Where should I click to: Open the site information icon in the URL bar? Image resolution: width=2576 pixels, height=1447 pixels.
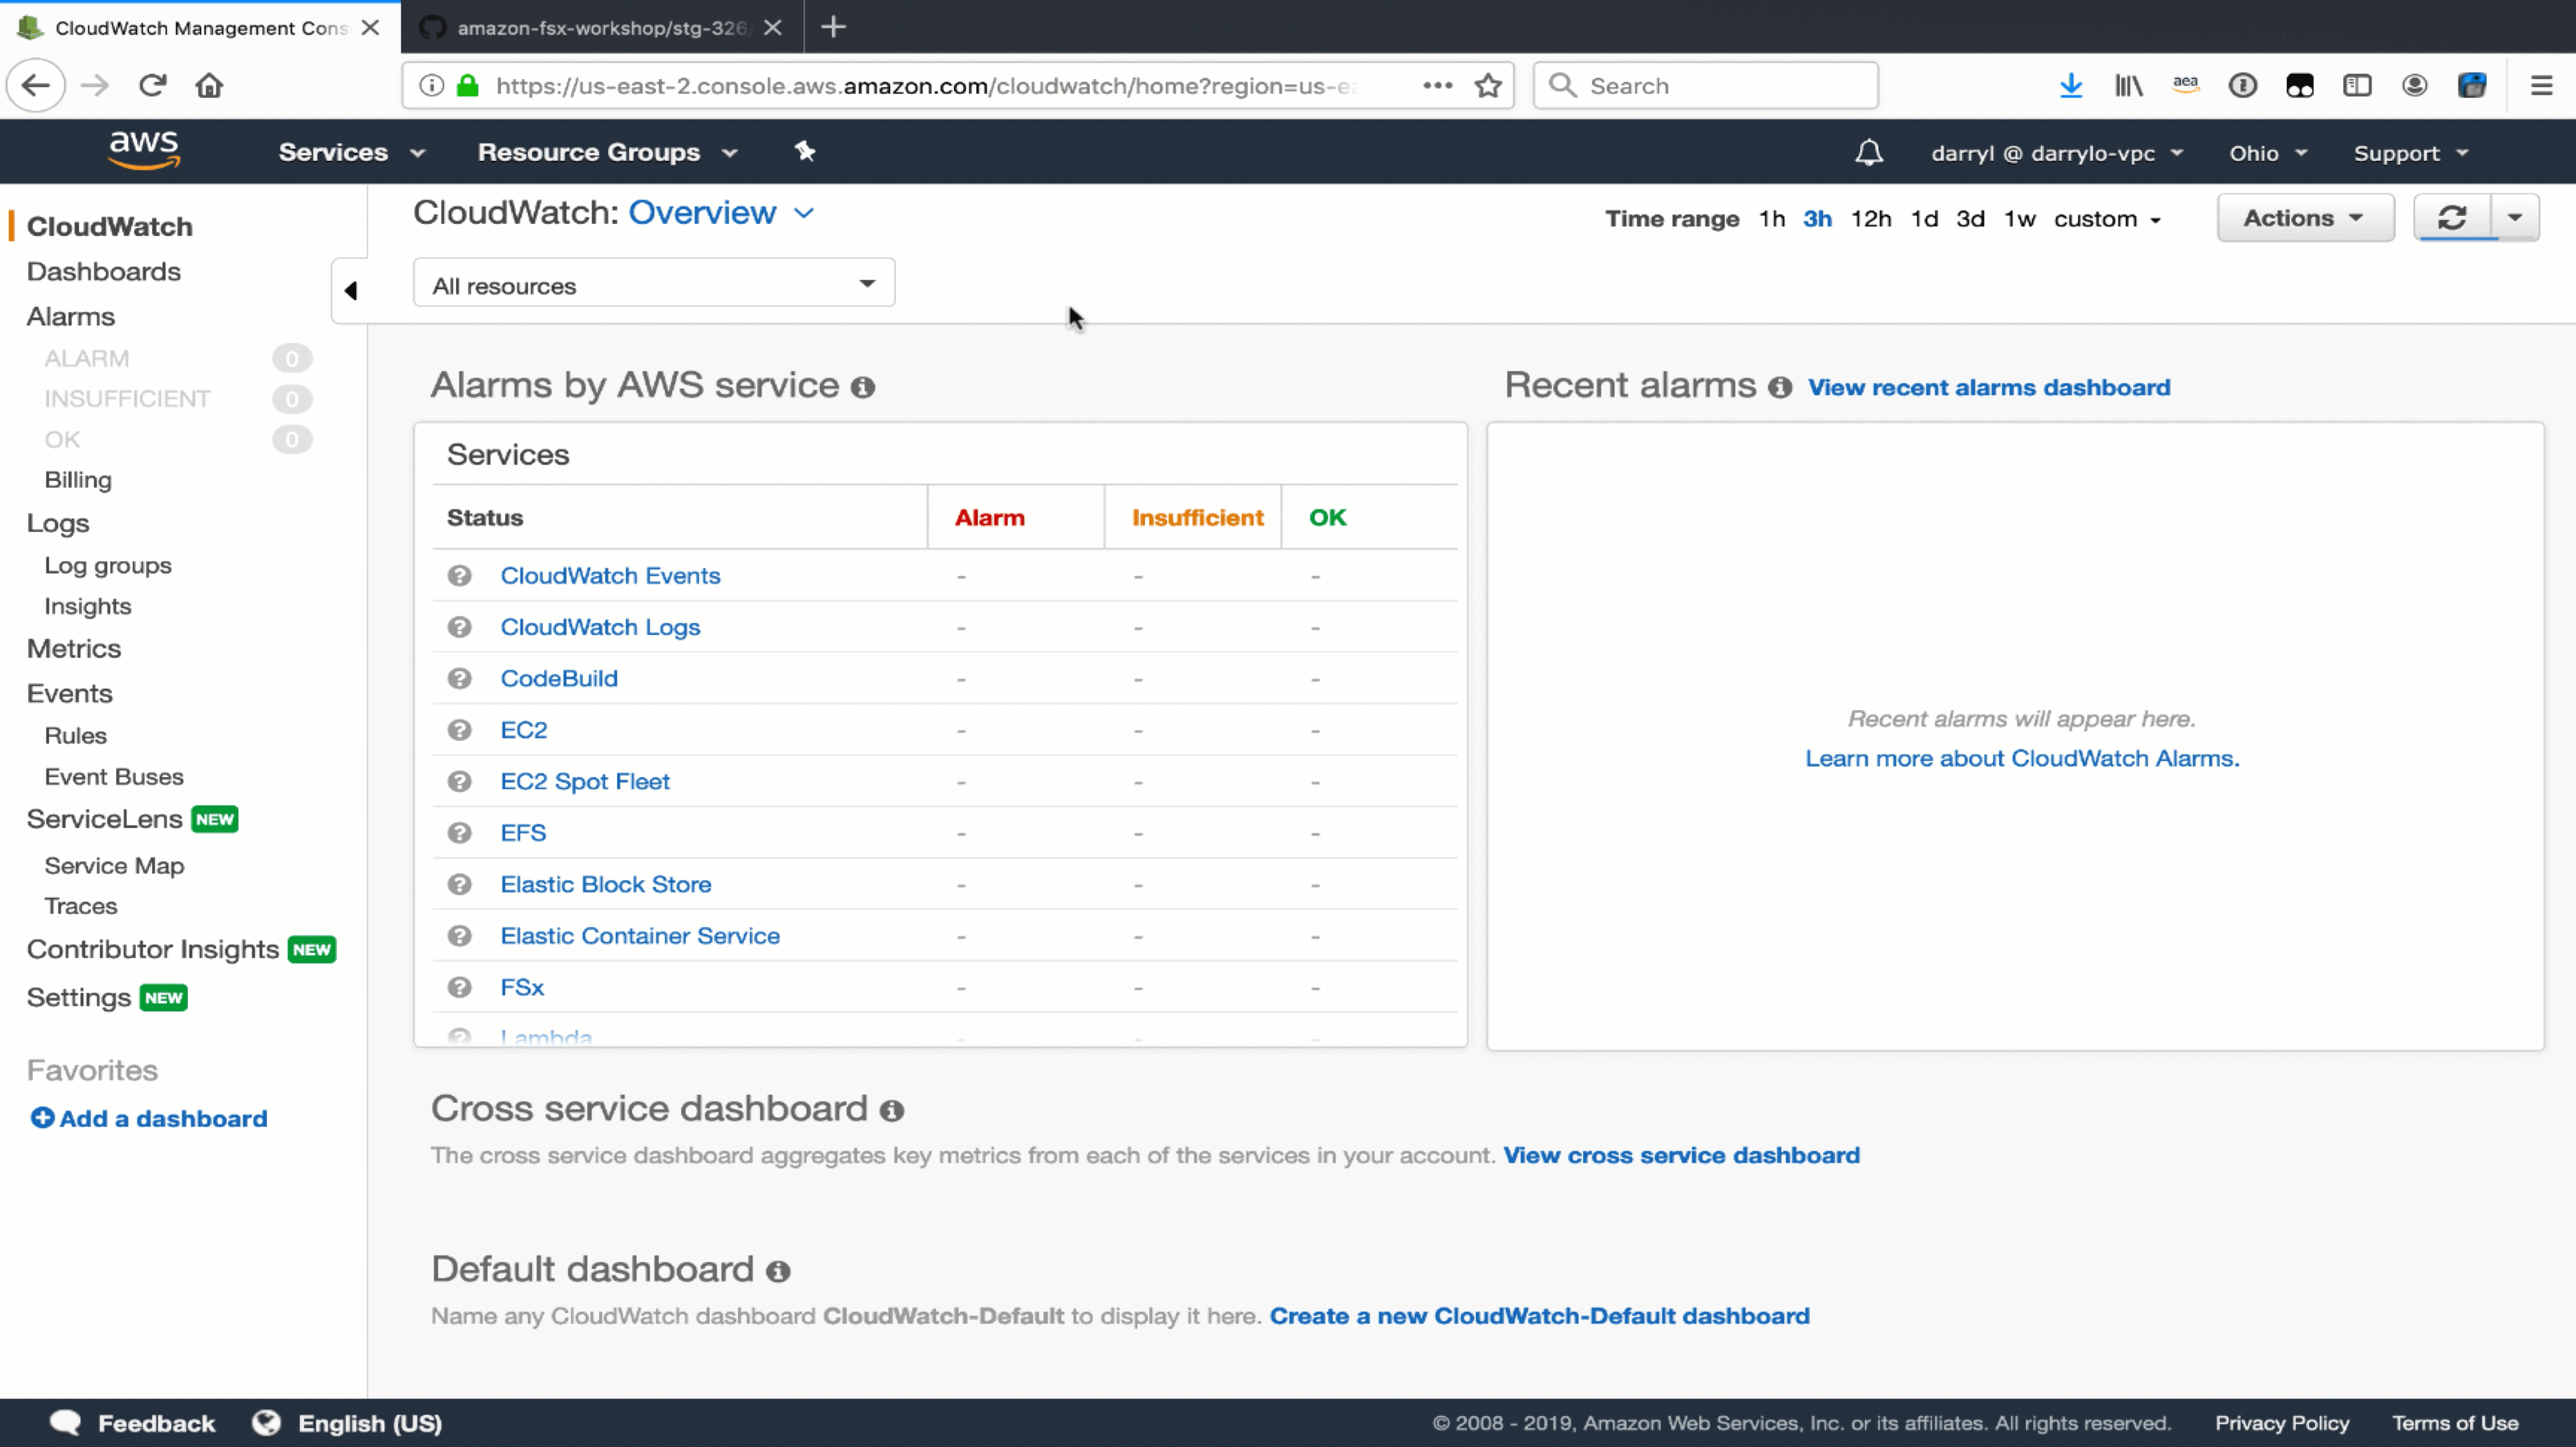point(431,86)
